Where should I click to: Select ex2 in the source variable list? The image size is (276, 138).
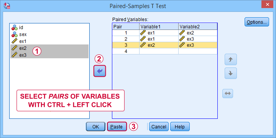[x=49, y=48]
